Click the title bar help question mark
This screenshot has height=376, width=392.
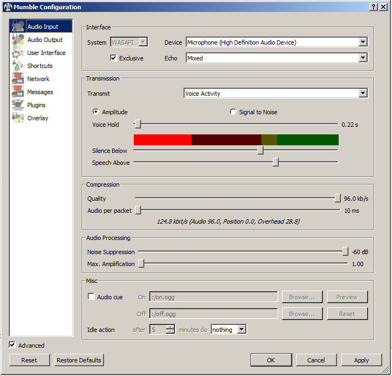coord(373,7)
